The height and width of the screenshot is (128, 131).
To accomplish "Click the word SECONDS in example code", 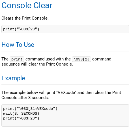I will coord(29,114).
